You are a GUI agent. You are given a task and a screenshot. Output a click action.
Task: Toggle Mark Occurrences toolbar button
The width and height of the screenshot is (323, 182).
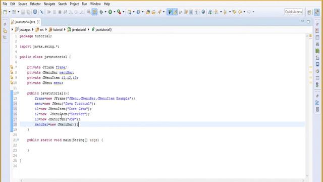coord(170,12)
